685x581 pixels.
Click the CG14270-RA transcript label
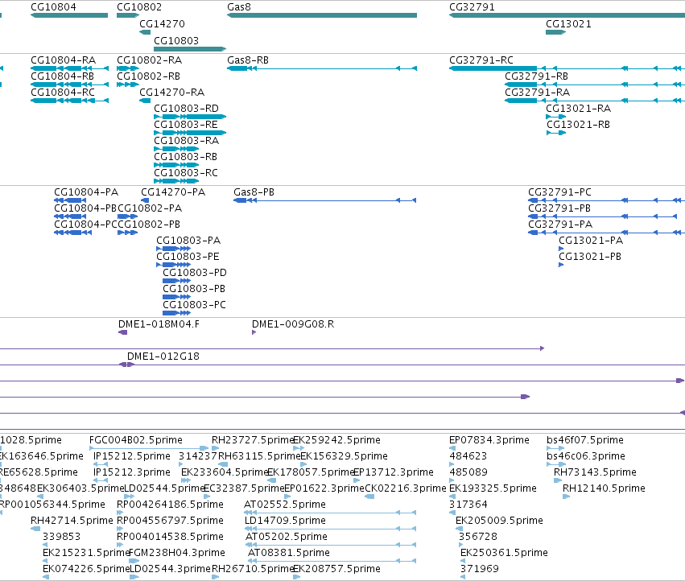[x=172, y=93]
